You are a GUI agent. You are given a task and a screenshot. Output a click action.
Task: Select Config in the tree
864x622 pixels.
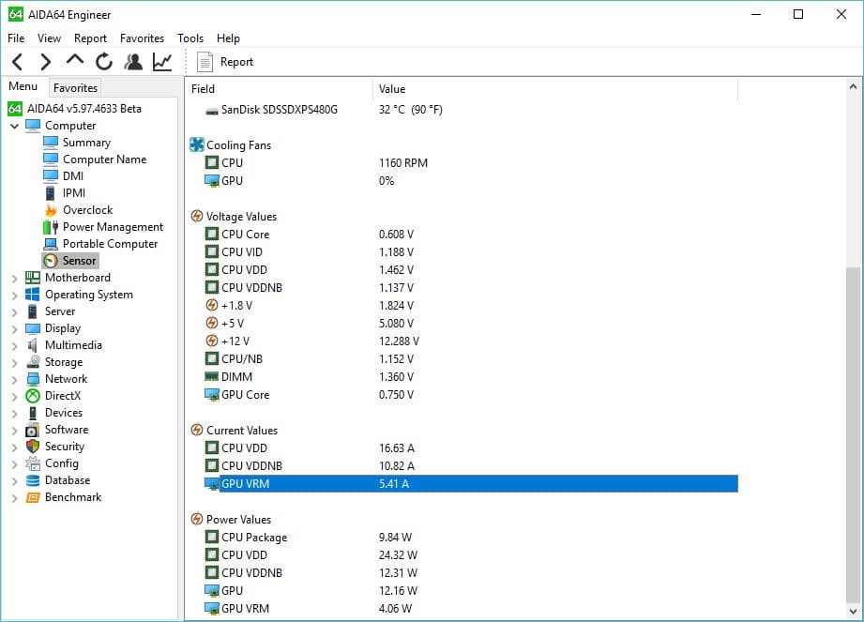(x=62, y=463)
